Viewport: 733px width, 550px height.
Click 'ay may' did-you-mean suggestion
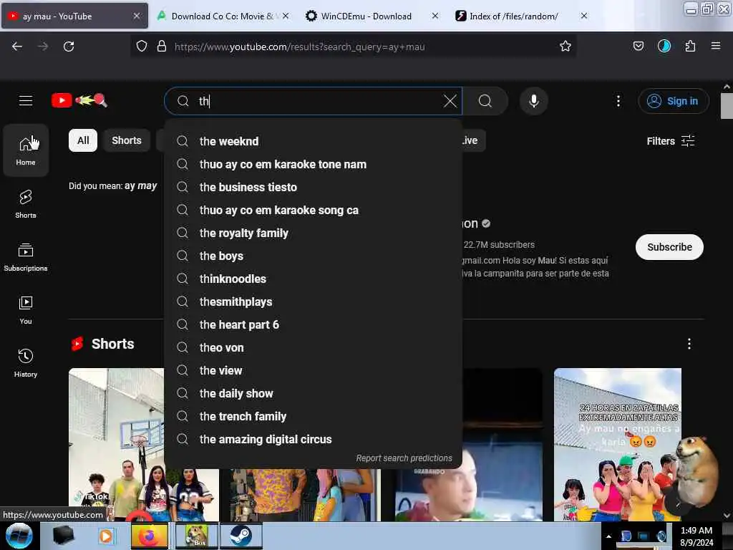[x=140, y=186]
